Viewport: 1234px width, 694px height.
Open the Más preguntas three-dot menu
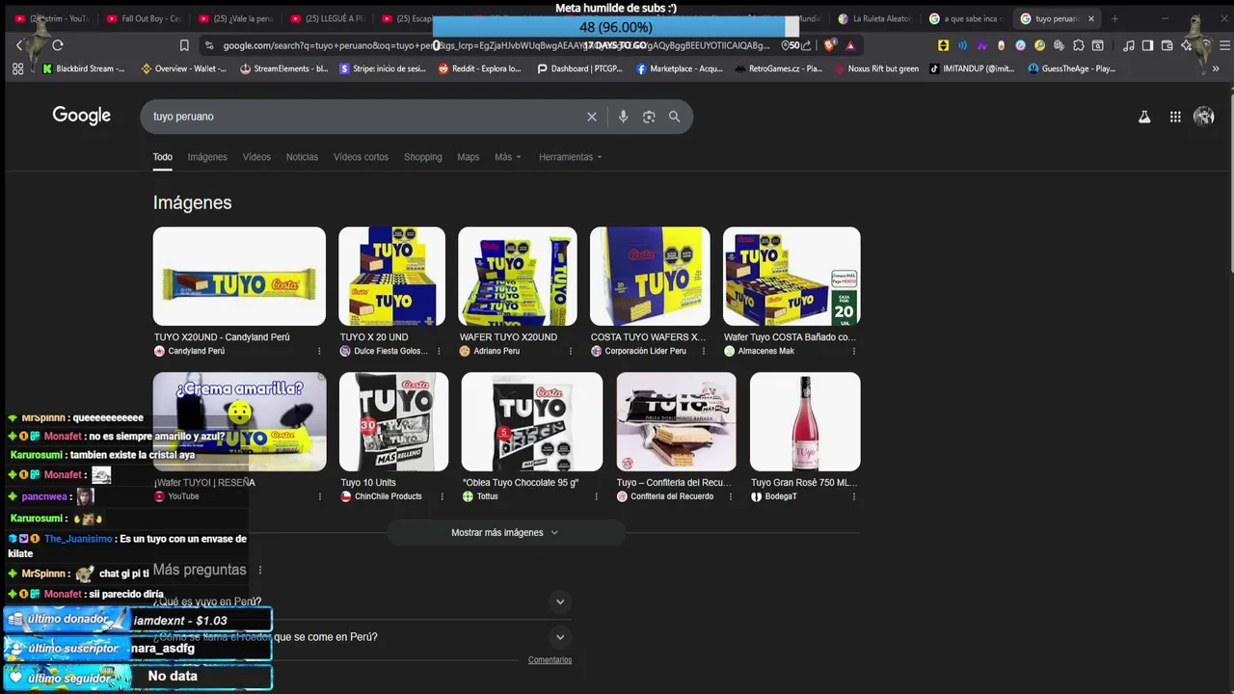point(259,570)
